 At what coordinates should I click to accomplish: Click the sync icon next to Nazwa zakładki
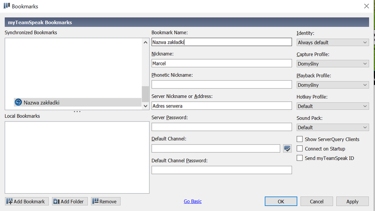pyautogui.click(x=18, y=102)
